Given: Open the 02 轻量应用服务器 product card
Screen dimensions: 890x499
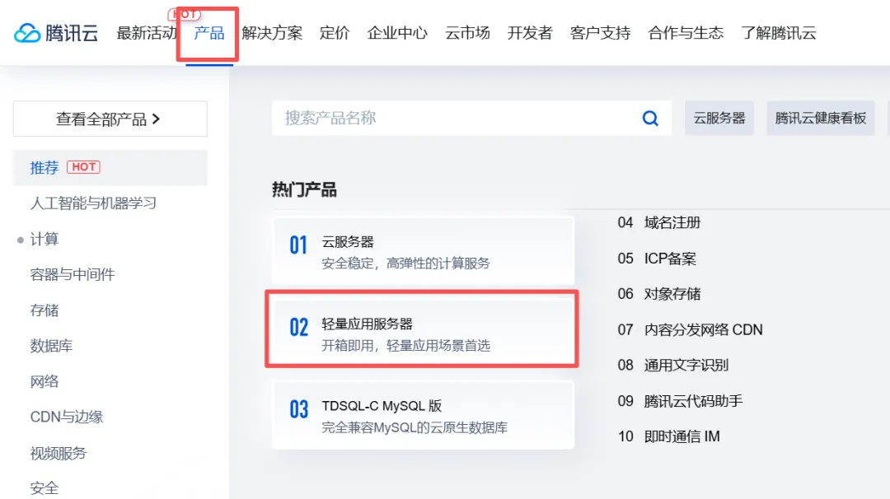Looking at the screenshot, I should [424, 333].
